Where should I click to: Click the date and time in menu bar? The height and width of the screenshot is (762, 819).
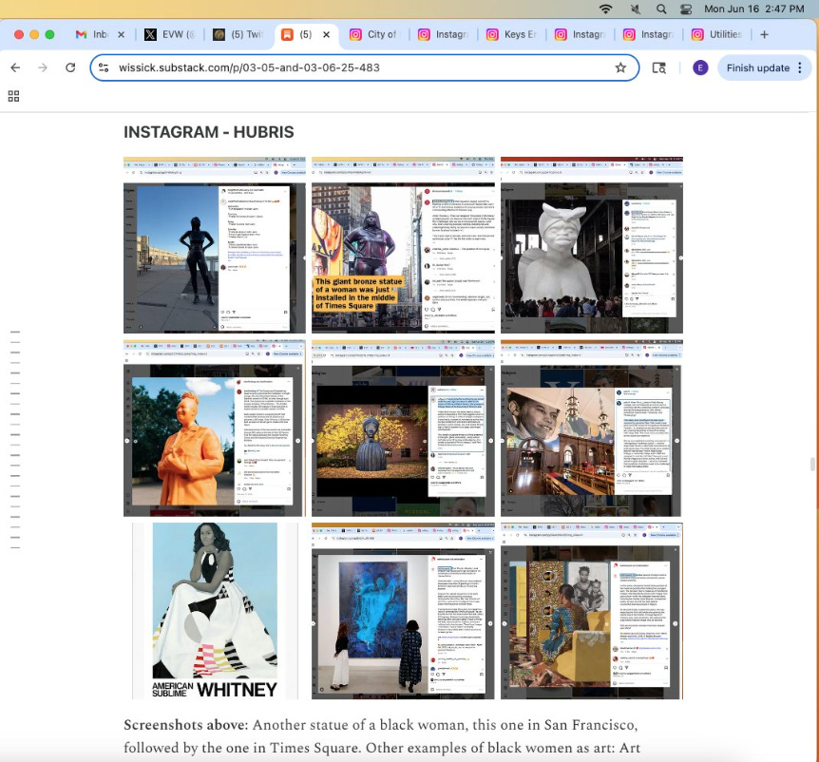(x=753, y=9)
